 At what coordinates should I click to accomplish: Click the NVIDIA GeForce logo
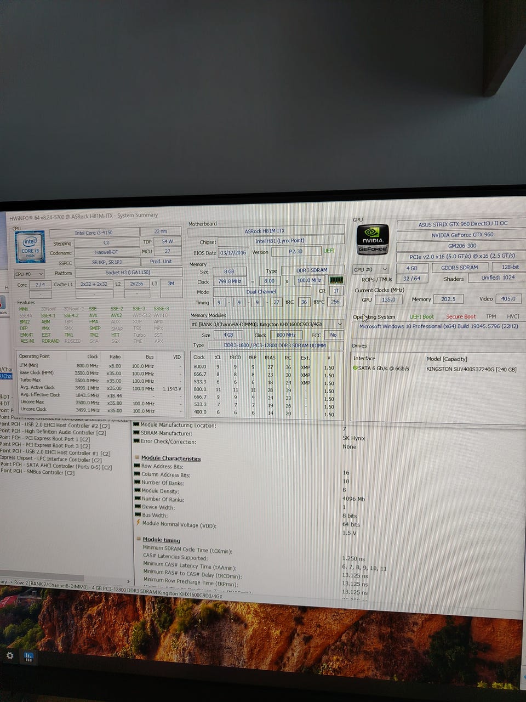point(373,239)
